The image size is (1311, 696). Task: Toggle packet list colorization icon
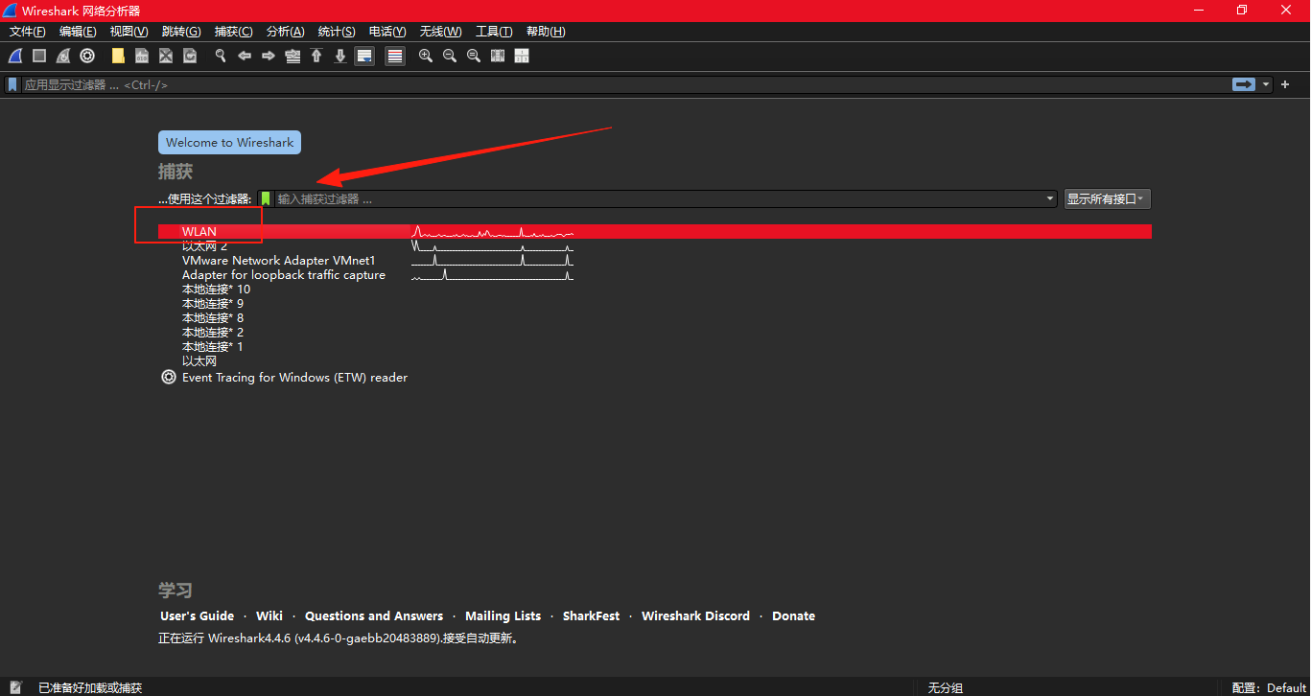(395, 56)
